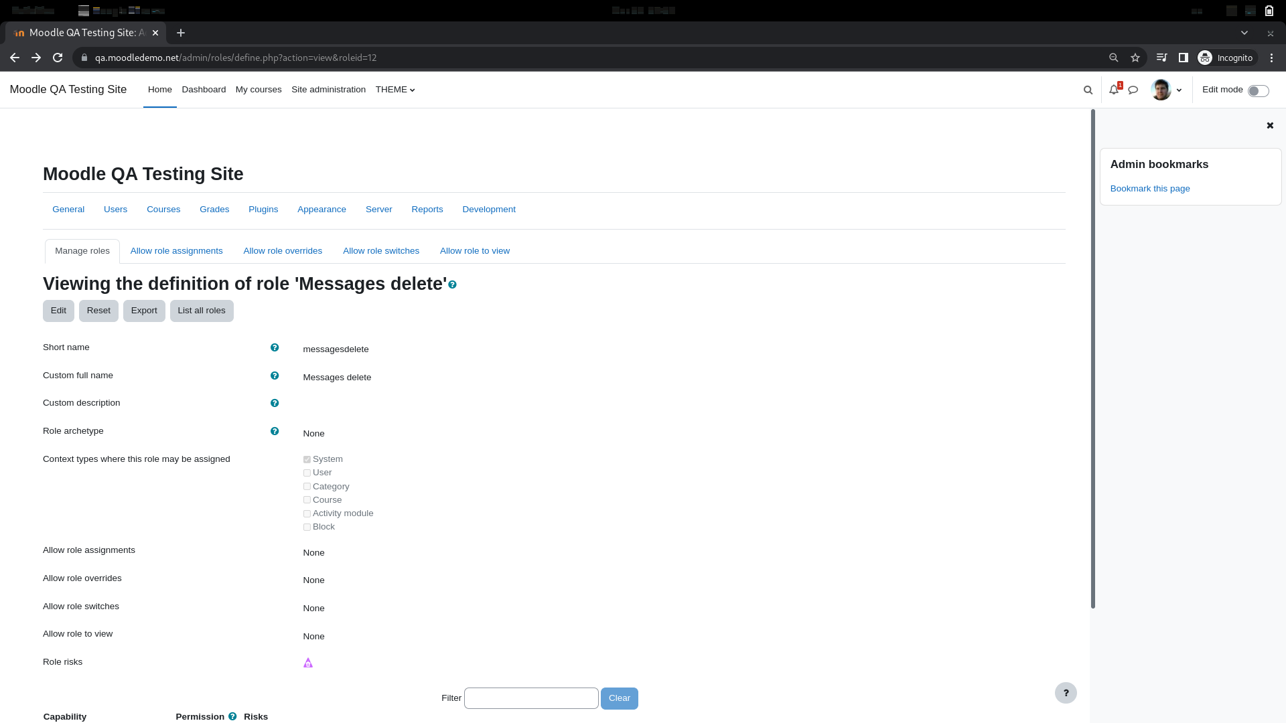Open the Development admin tab

(489, 210)
